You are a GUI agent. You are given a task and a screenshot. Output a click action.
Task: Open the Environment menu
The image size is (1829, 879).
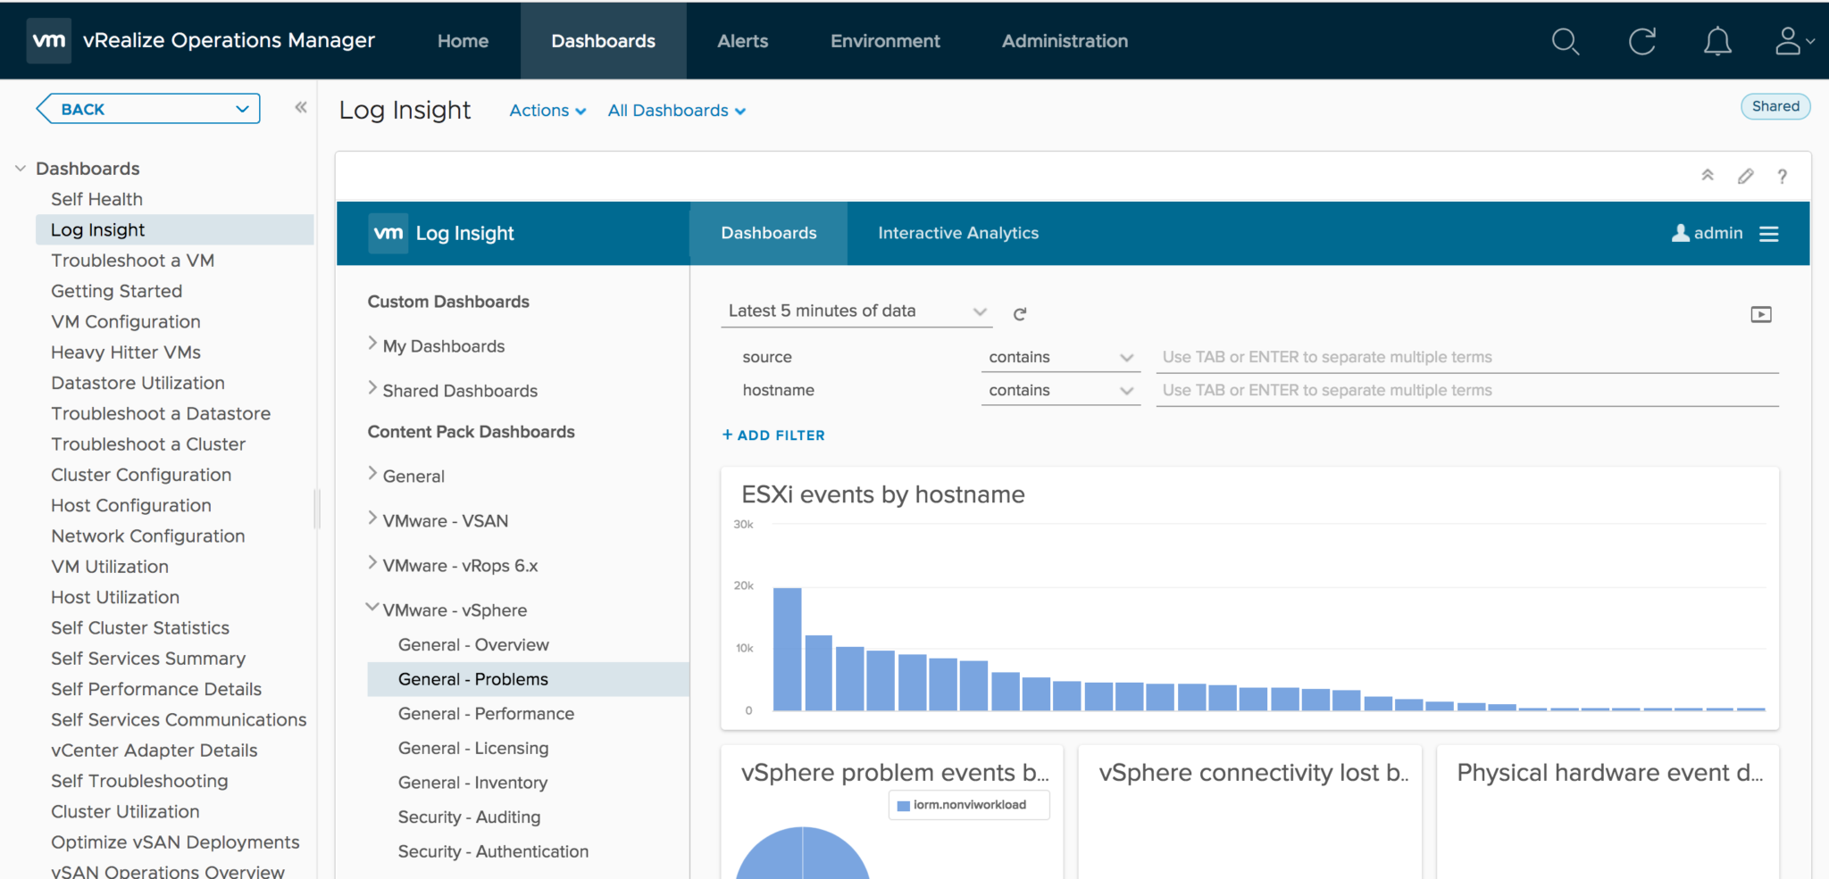pos(885,41)
